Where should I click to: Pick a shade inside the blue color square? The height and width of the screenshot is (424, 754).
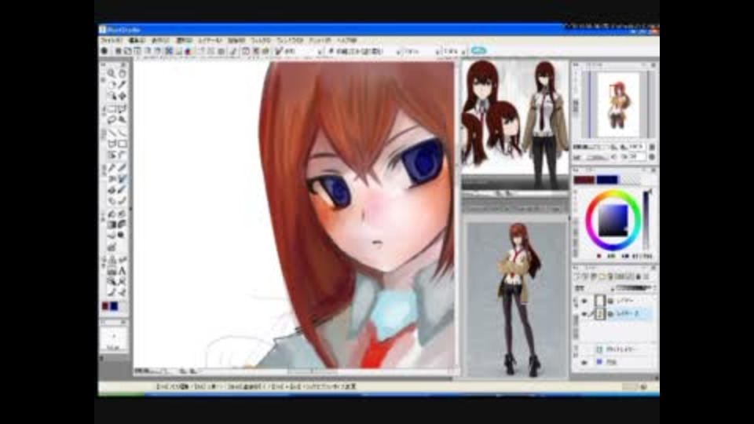point(613,220)
